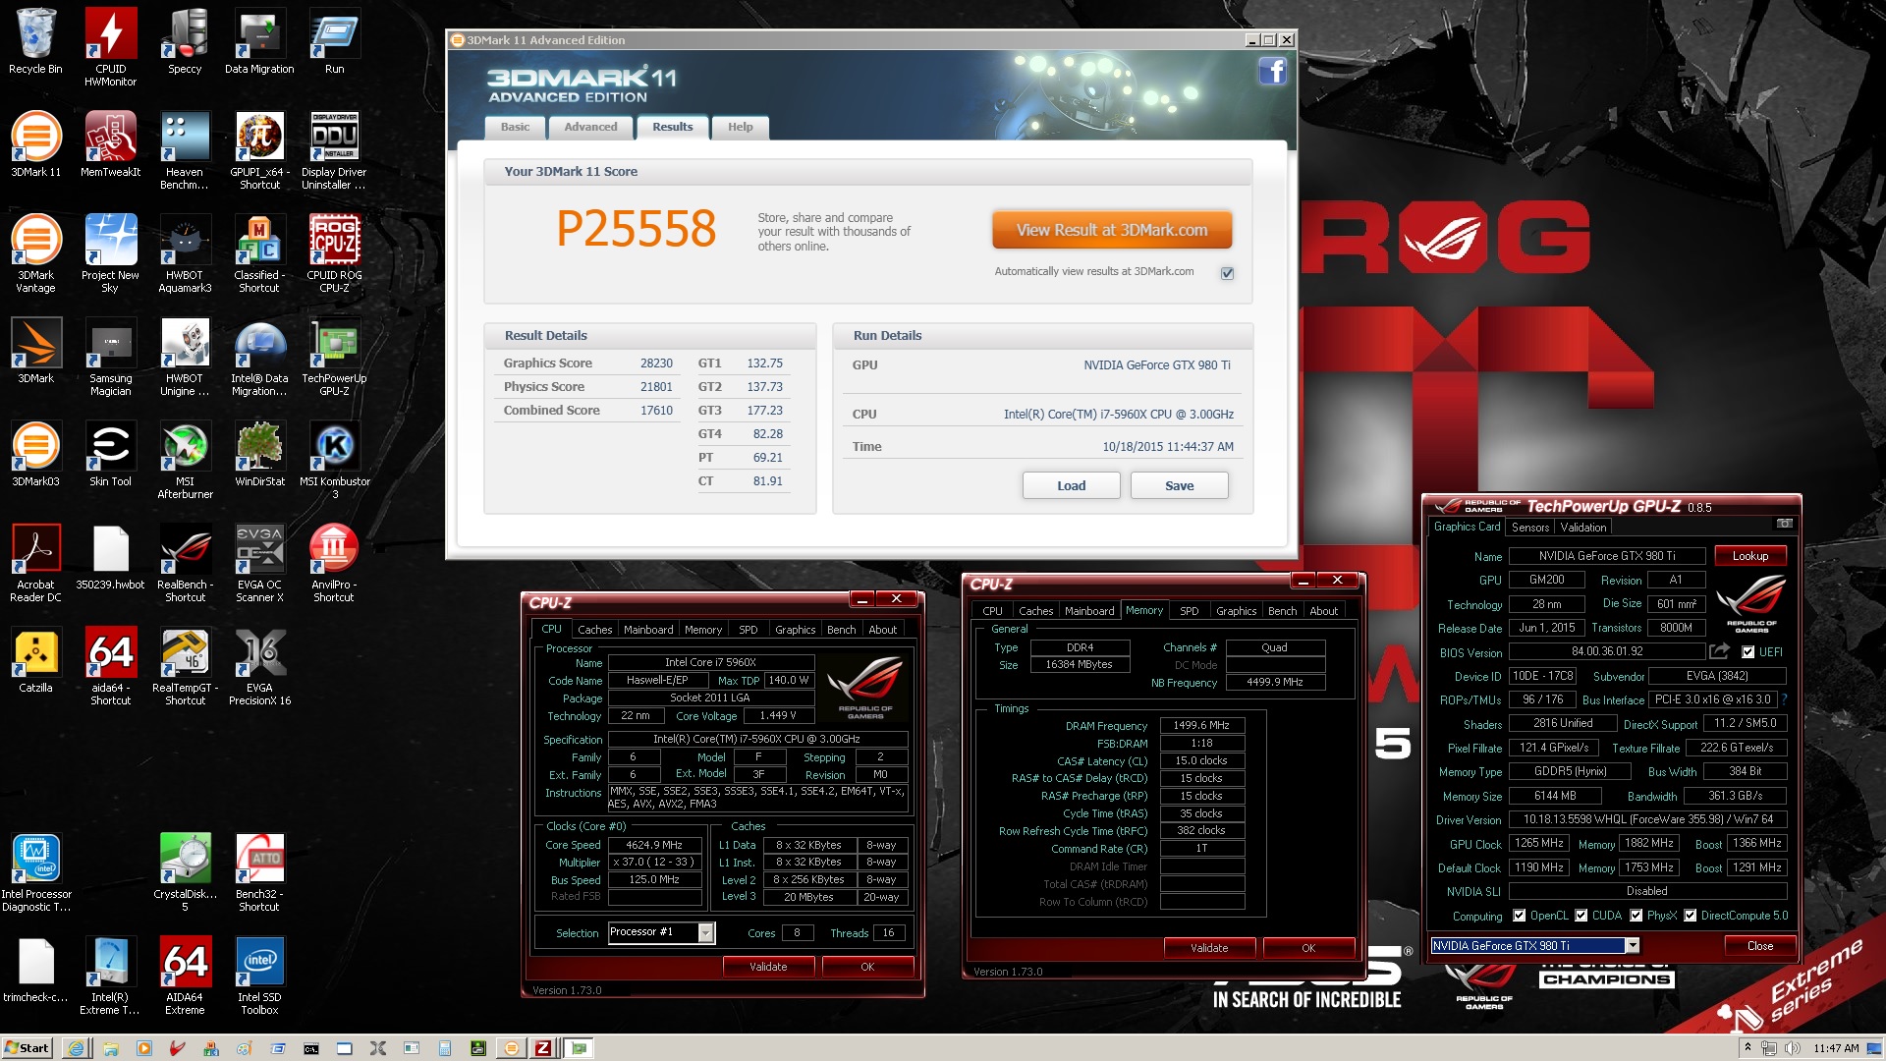Click Validate in left CPU-Z window
Image resolution: width=1886 pixels, height=1061 pixels.
click(x=768, y=967)
